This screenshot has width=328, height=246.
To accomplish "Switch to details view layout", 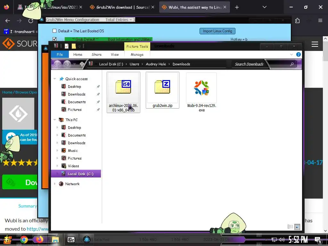I will (x=290, y=227).
